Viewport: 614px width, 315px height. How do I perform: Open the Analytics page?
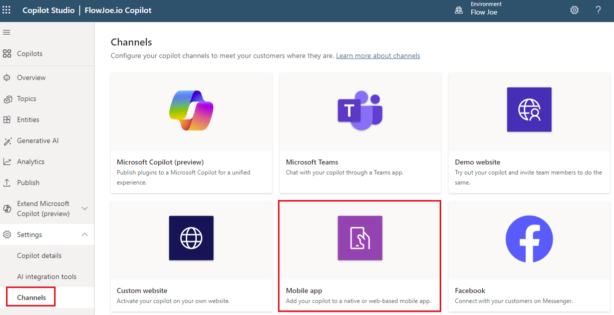30,161
